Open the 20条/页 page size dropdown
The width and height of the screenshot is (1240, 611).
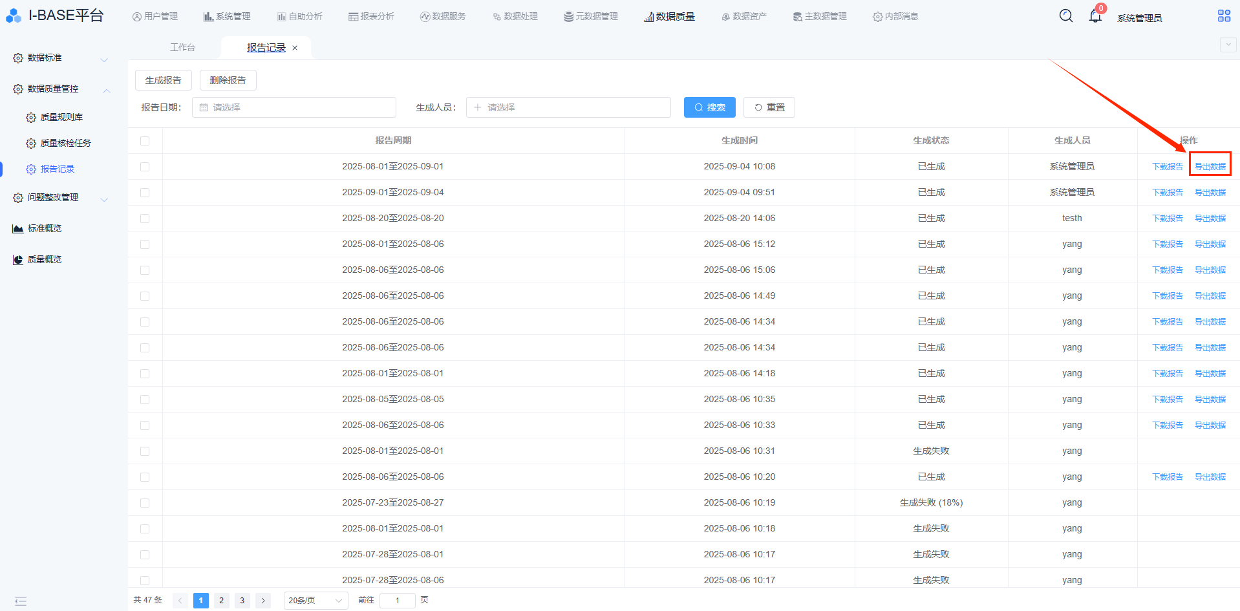coord(315,601)
